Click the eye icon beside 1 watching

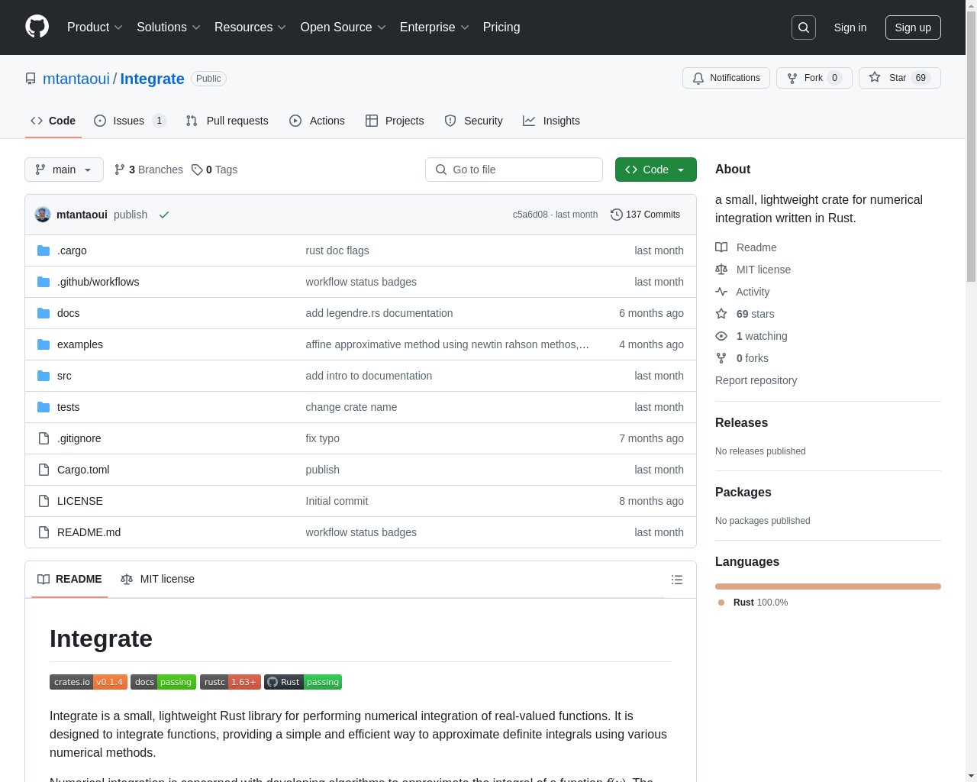721,336
